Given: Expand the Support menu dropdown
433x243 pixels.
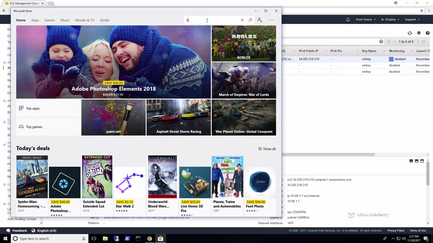Looking at the screenshot, I should point(412,20).
